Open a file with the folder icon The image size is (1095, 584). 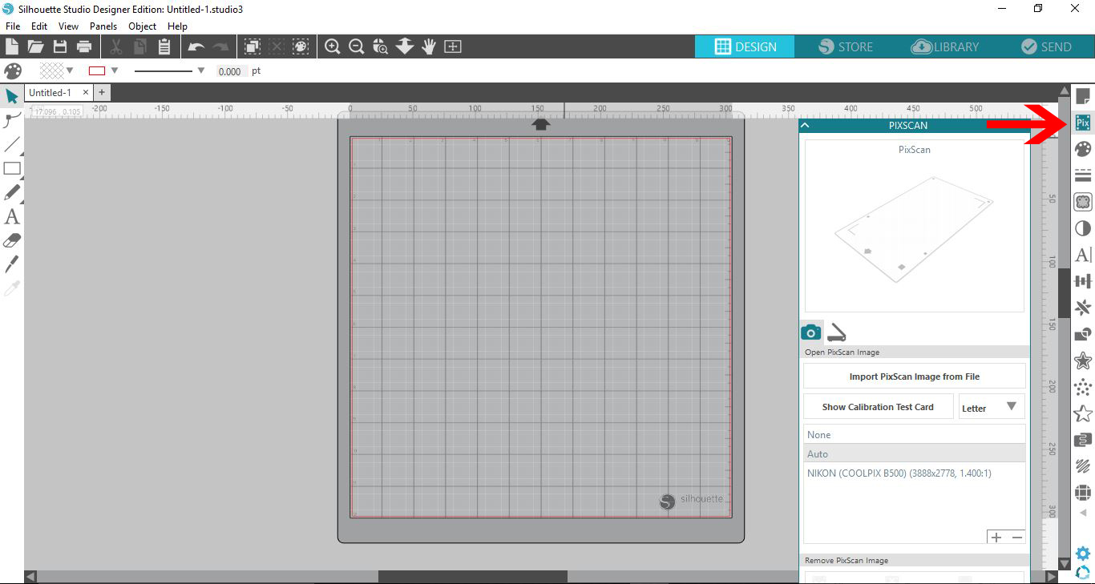[x=35, y=46]
